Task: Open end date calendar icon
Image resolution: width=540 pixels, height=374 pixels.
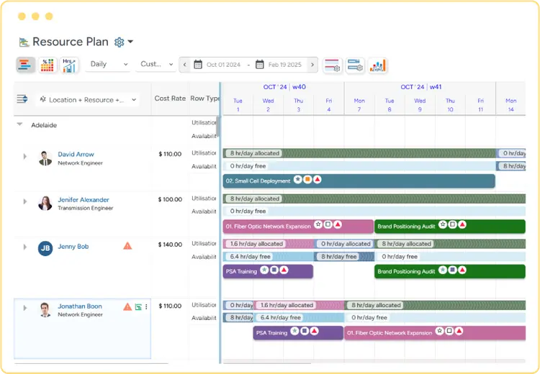Action: 260,64
